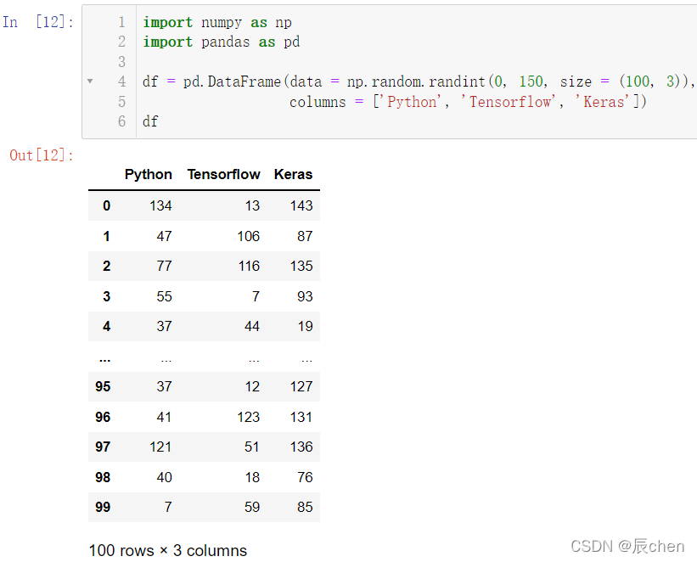697x562 pixels.
Task: Click the row index 0 label
Action: tap(107, 205)
